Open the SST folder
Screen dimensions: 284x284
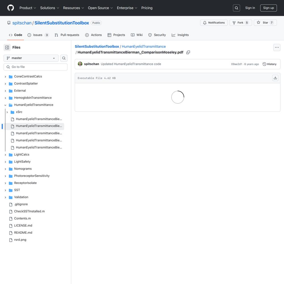click(17, 190)
